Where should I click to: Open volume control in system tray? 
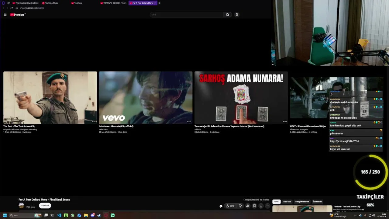pos(374,215)
